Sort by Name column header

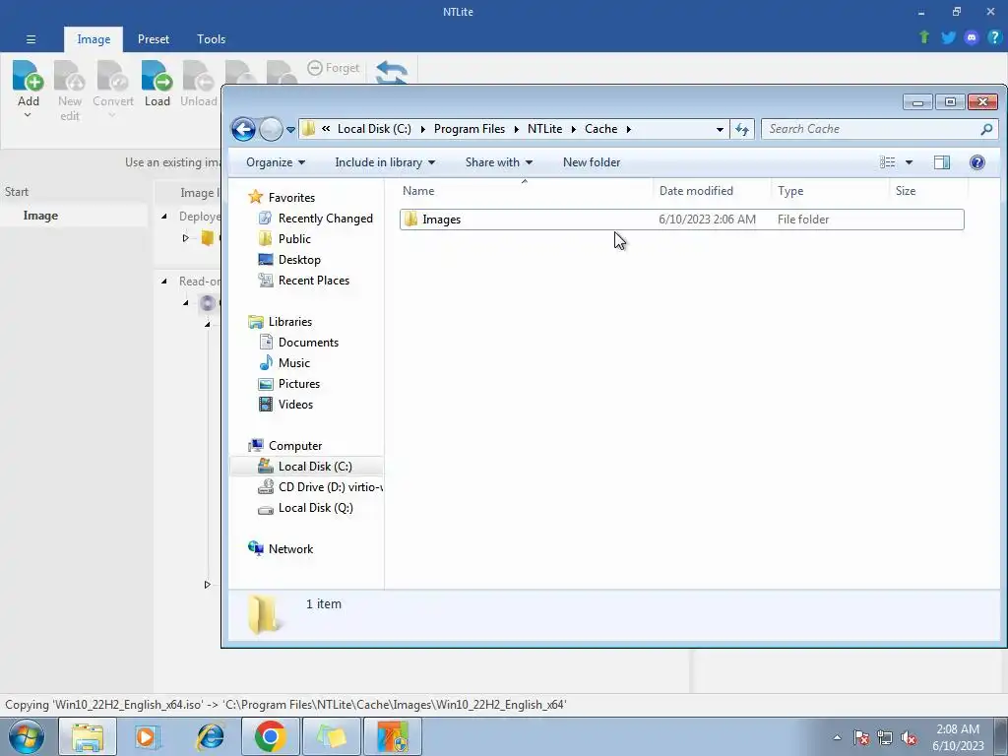[525, 191]
